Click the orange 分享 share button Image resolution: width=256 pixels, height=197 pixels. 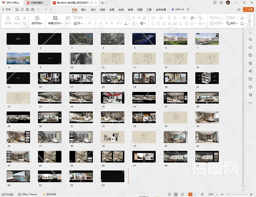pos(248,10)
